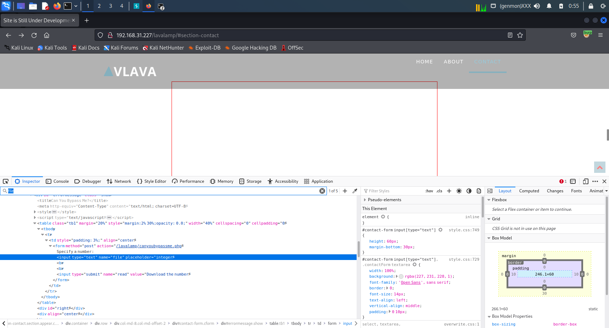Show the error count badge

coord(563,181)
